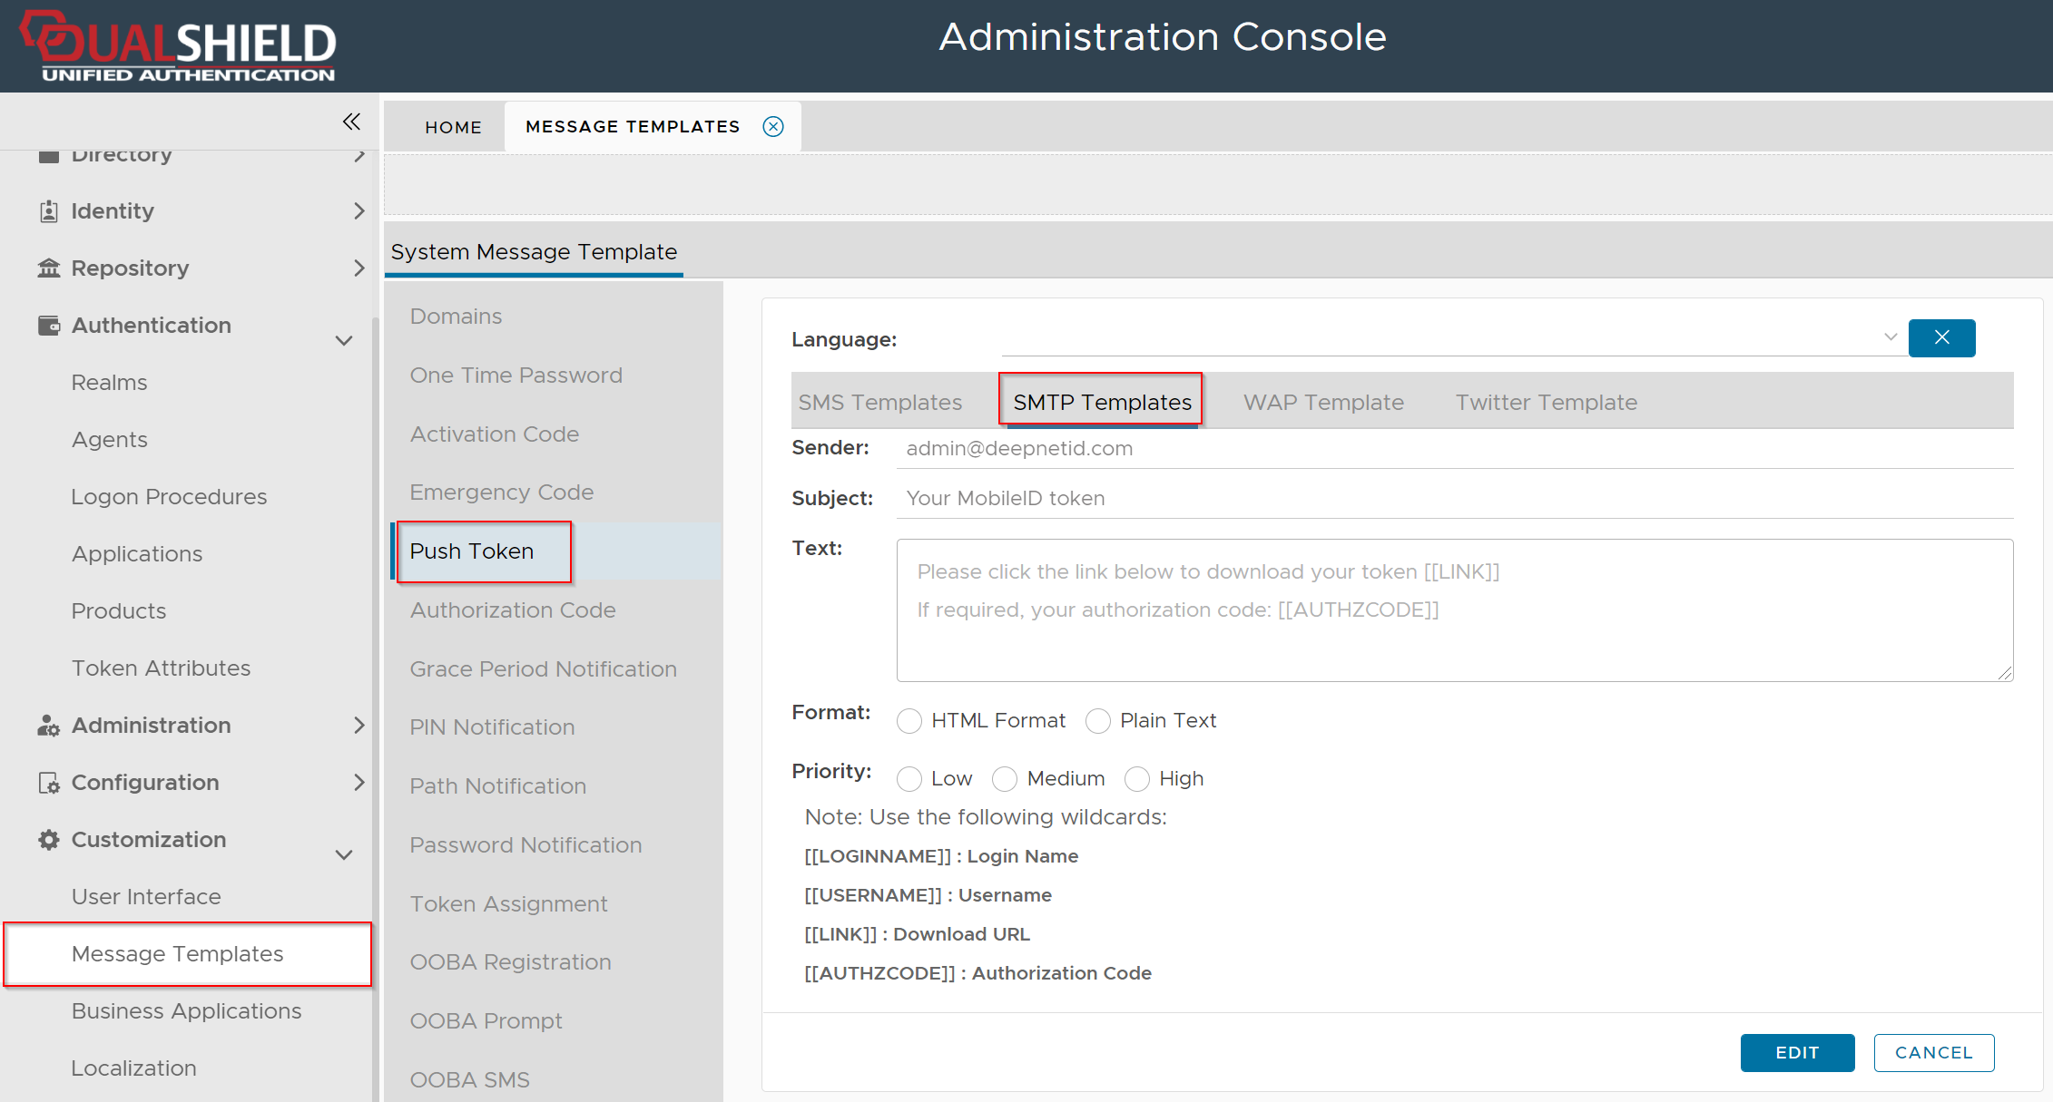Image resolution: width=2053 pixels, height=1102 pixels.
Task: Click the Identity badge icon
Action: pyautogui.click(x=49, y=211)
